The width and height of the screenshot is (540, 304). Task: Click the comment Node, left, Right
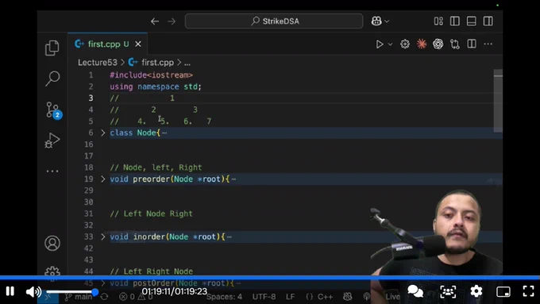coord(156,167)
